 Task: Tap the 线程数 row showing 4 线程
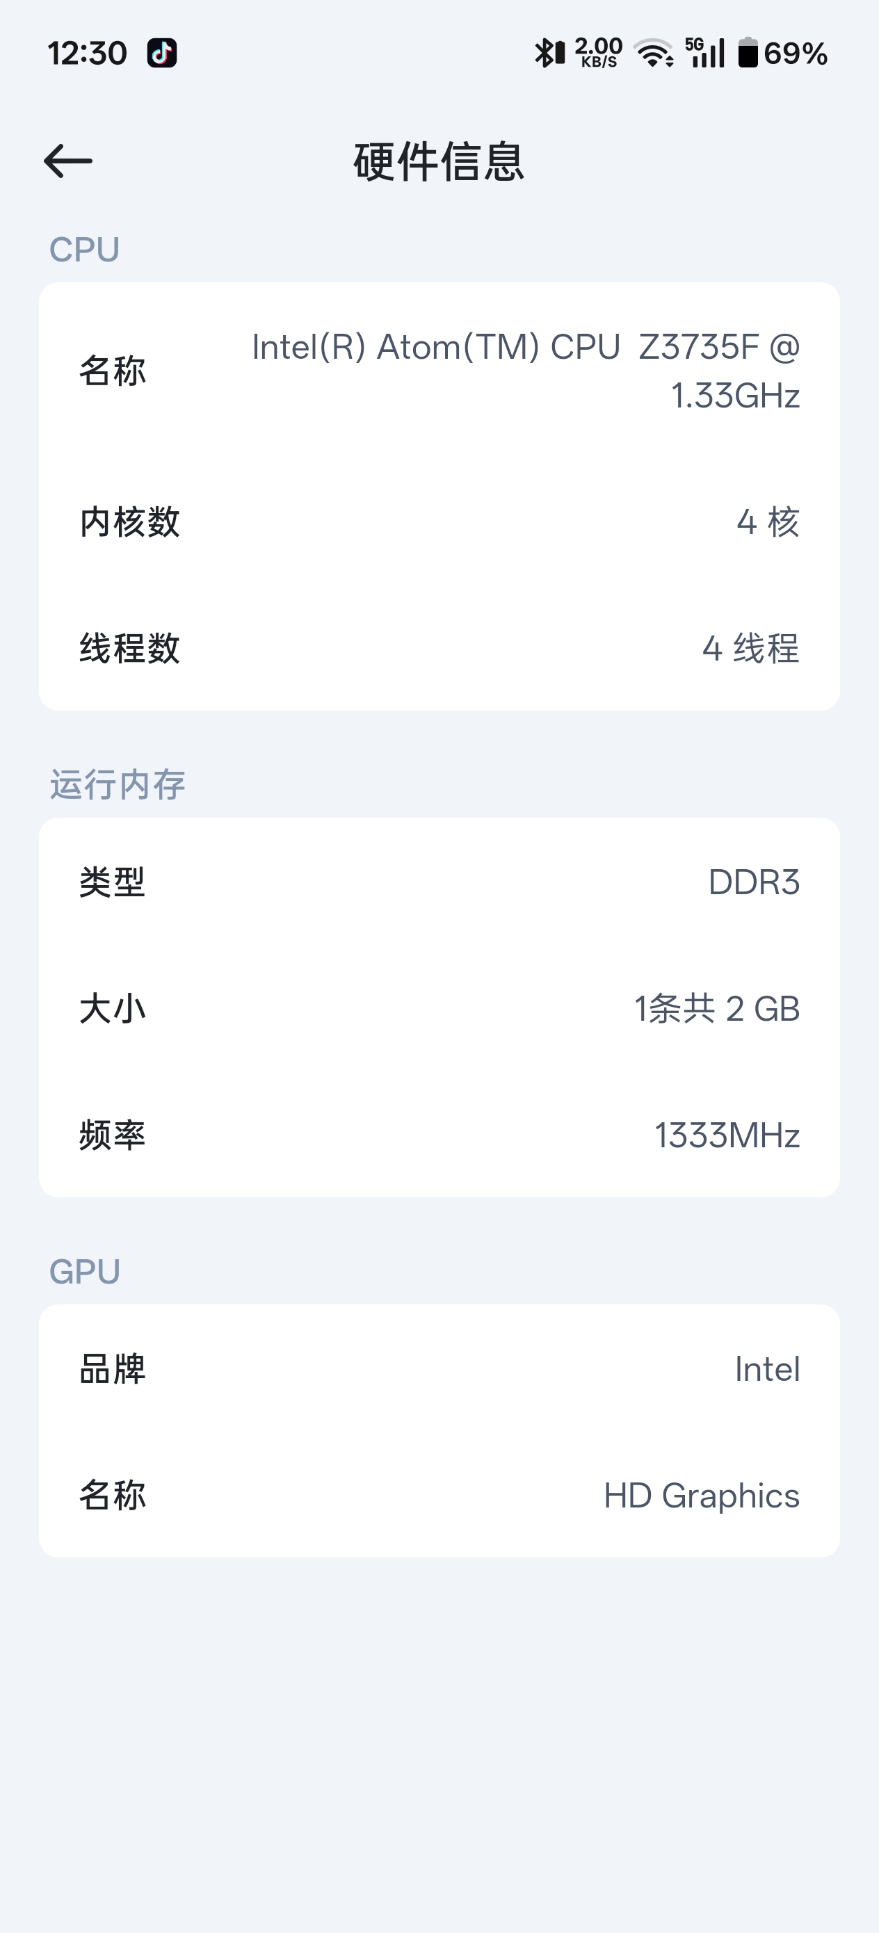click(439, 648)
